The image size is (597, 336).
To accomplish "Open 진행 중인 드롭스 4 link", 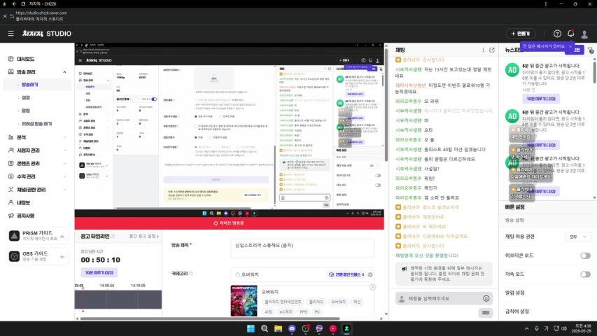I will [x=347, y=274].
